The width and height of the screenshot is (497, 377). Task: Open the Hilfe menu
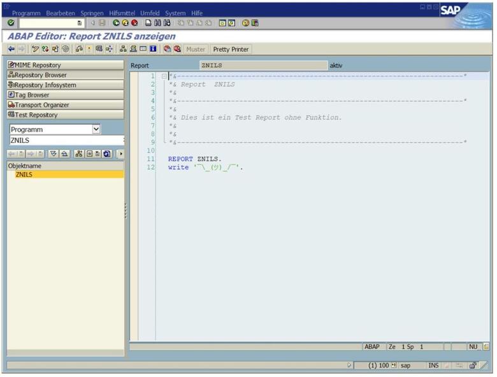197,13
